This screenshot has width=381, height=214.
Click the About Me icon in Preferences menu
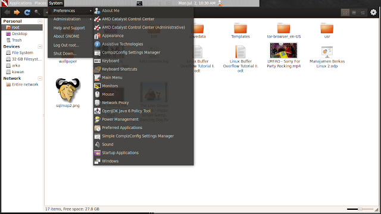(97, 11)
